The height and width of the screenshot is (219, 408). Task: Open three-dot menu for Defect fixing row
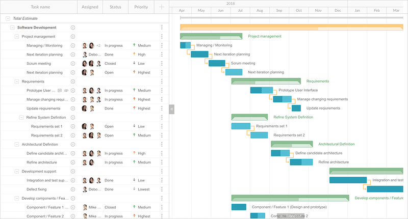(x=162, y=189)
